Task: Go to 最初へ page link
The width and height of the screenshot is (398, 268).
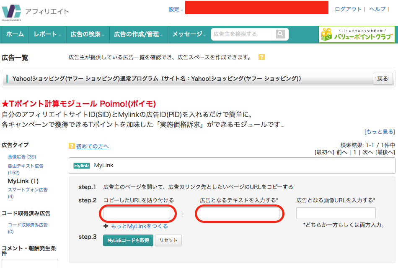Action: tap(324, 152)
